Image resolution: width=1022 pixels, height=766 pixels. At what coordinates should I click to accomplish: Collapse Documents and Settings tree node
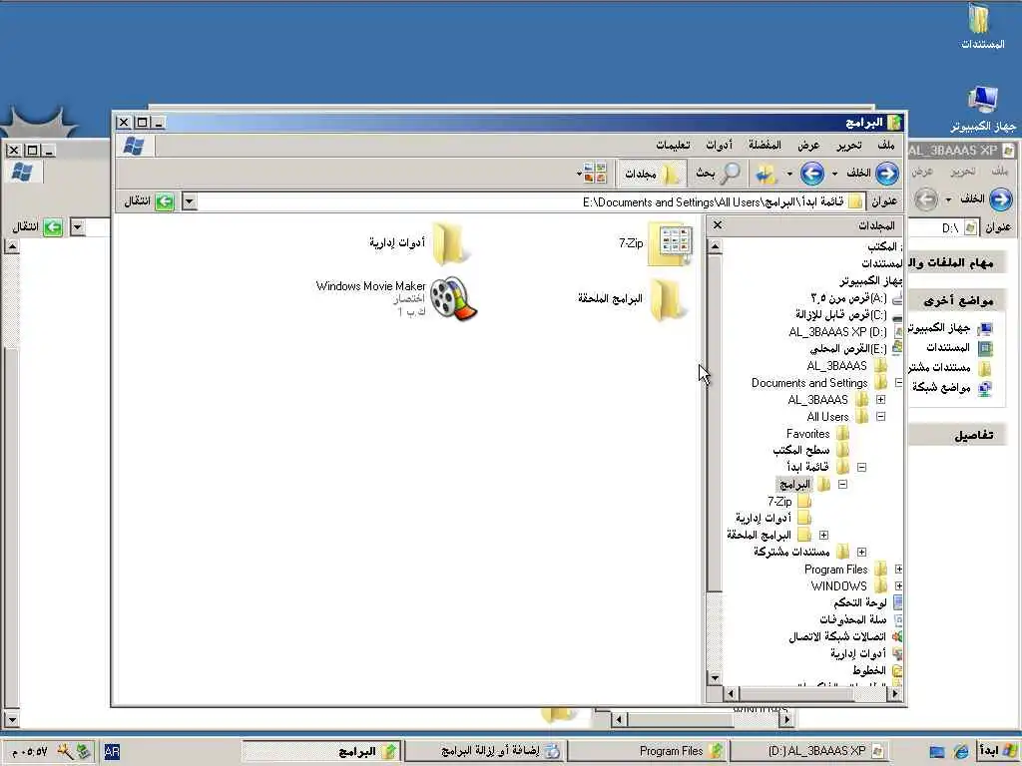pyautogui.click(x=898, y=383)
